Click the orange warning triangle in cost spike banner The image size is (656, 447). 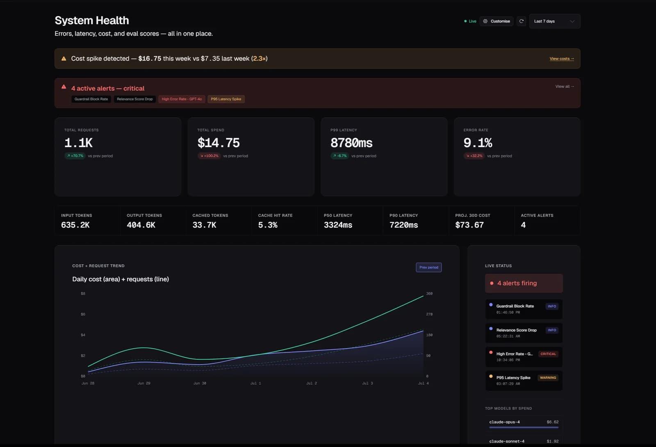coord(64,59)
